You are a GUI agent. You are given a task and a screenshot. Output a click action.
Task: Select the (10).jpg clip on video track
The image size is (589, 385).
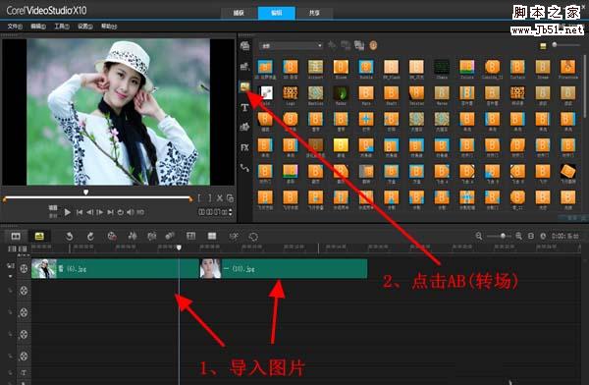(284, 268)
